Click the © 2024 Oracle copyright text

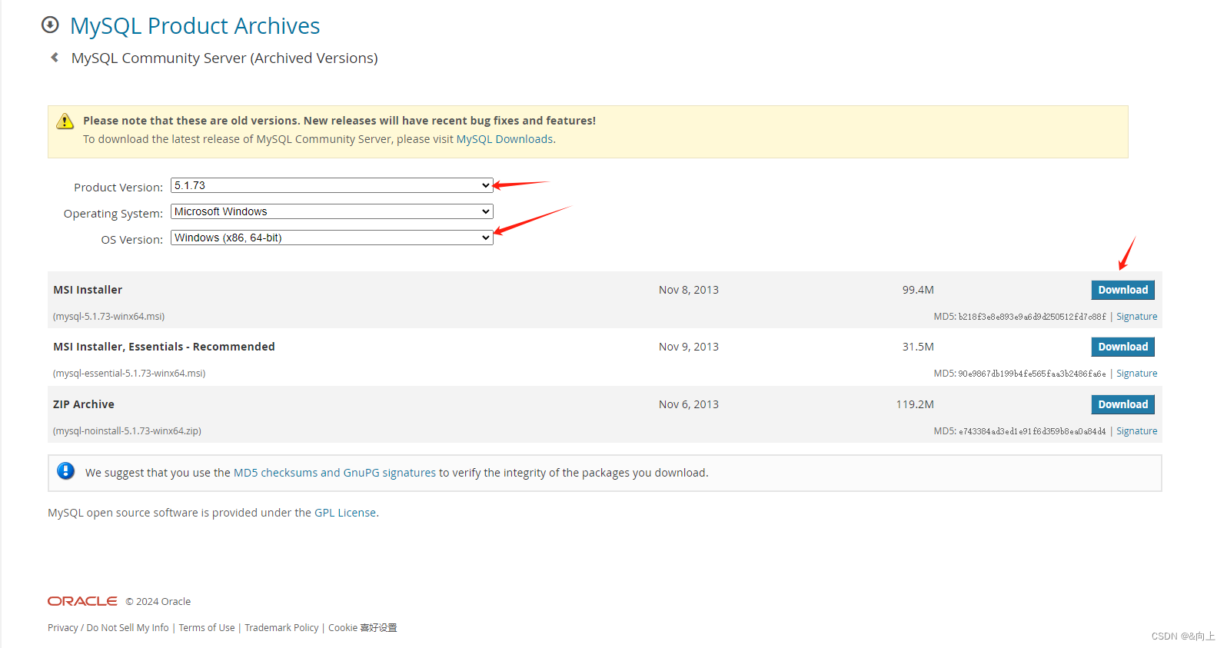pos(158,602)
